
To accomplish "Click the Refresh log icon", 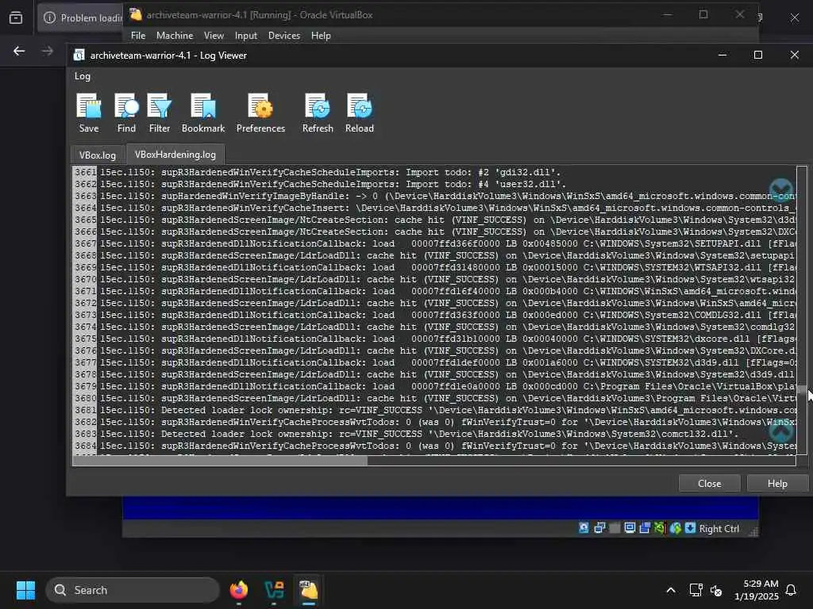I will [318, 113].
